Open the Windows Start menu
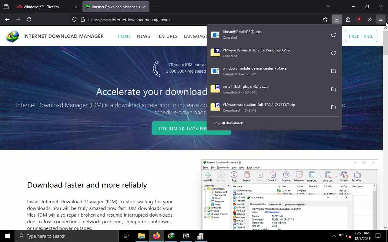The image size is (388, 242). (x=7, y=236)
